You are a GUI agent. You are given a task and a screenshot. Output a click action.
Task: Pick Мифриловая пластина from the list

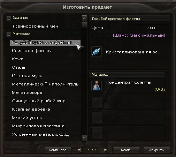38,126
